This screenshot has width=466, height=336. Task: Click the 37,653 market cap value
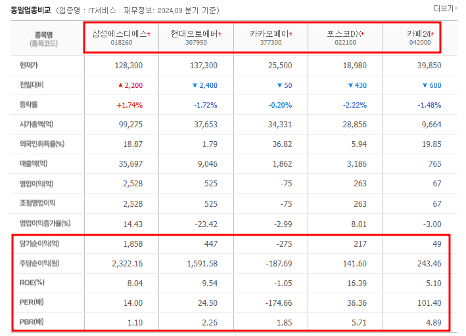point(206,125)
